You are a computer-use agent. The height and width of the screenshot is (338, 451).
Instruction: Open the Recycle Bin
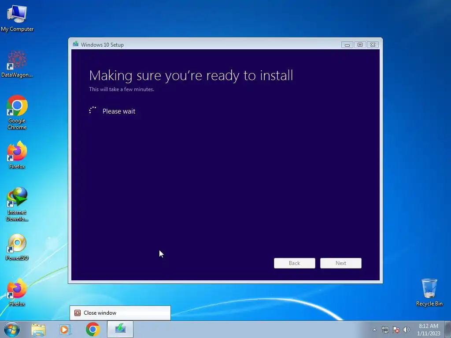click(x=429, y=292)
